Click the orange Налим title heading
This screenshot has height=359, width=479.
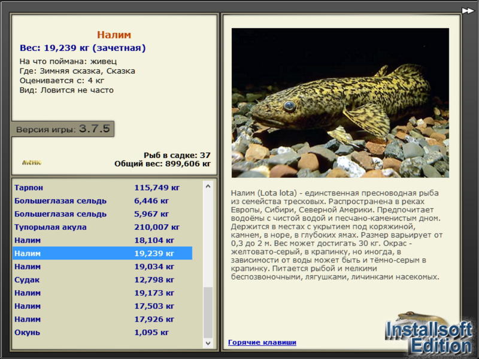click(x=114, y=35)
